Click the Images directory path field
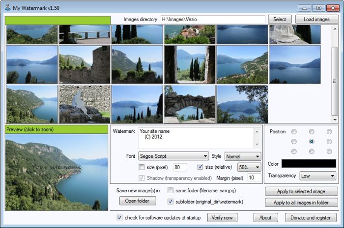 (213, 19)
